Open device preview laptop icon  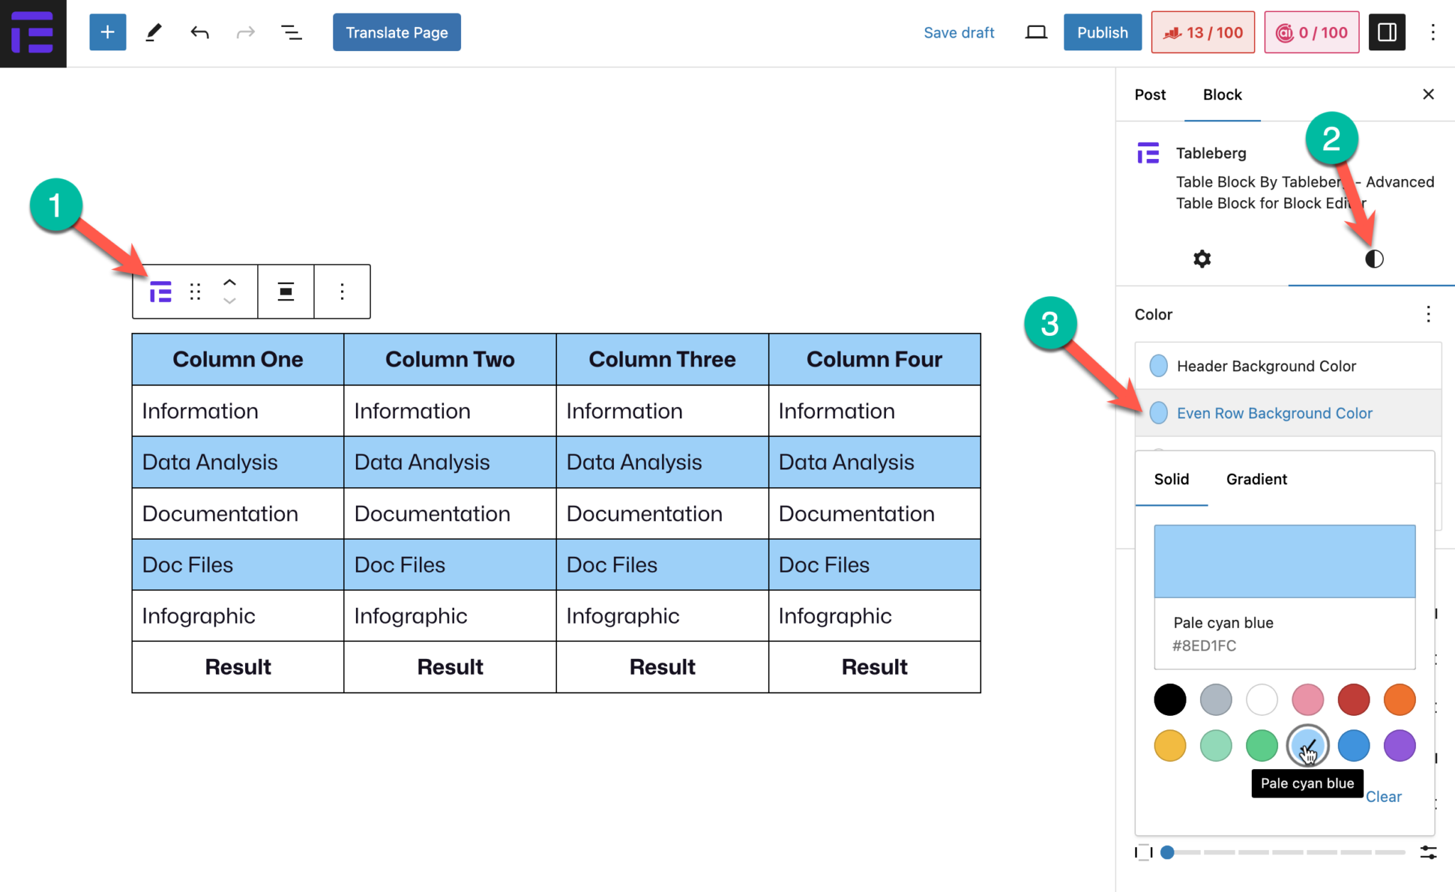[1036, 33]
